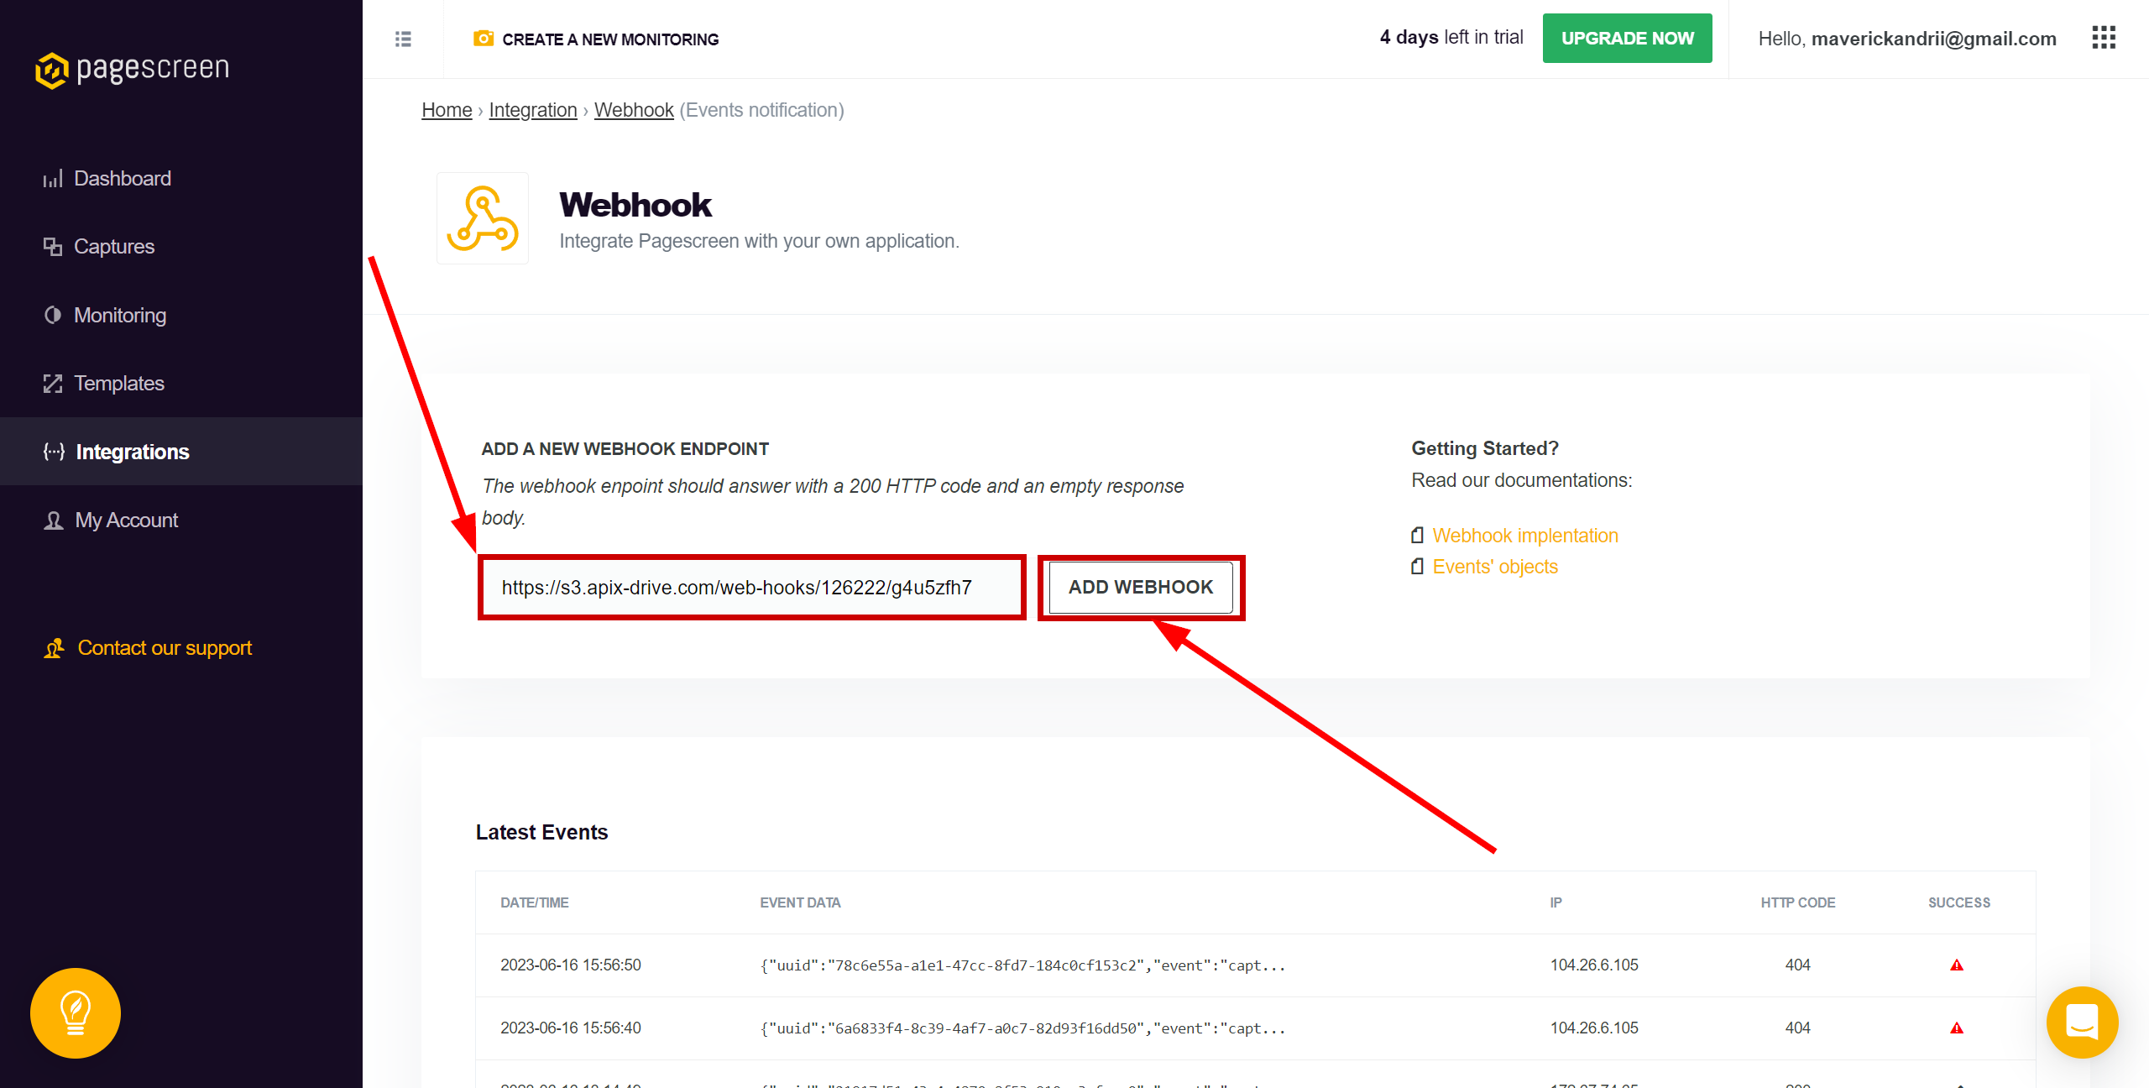Click the Latest Events heading
Image resolution: width=2149 pixels, height=1088 pixels.
tap(541, 832)
